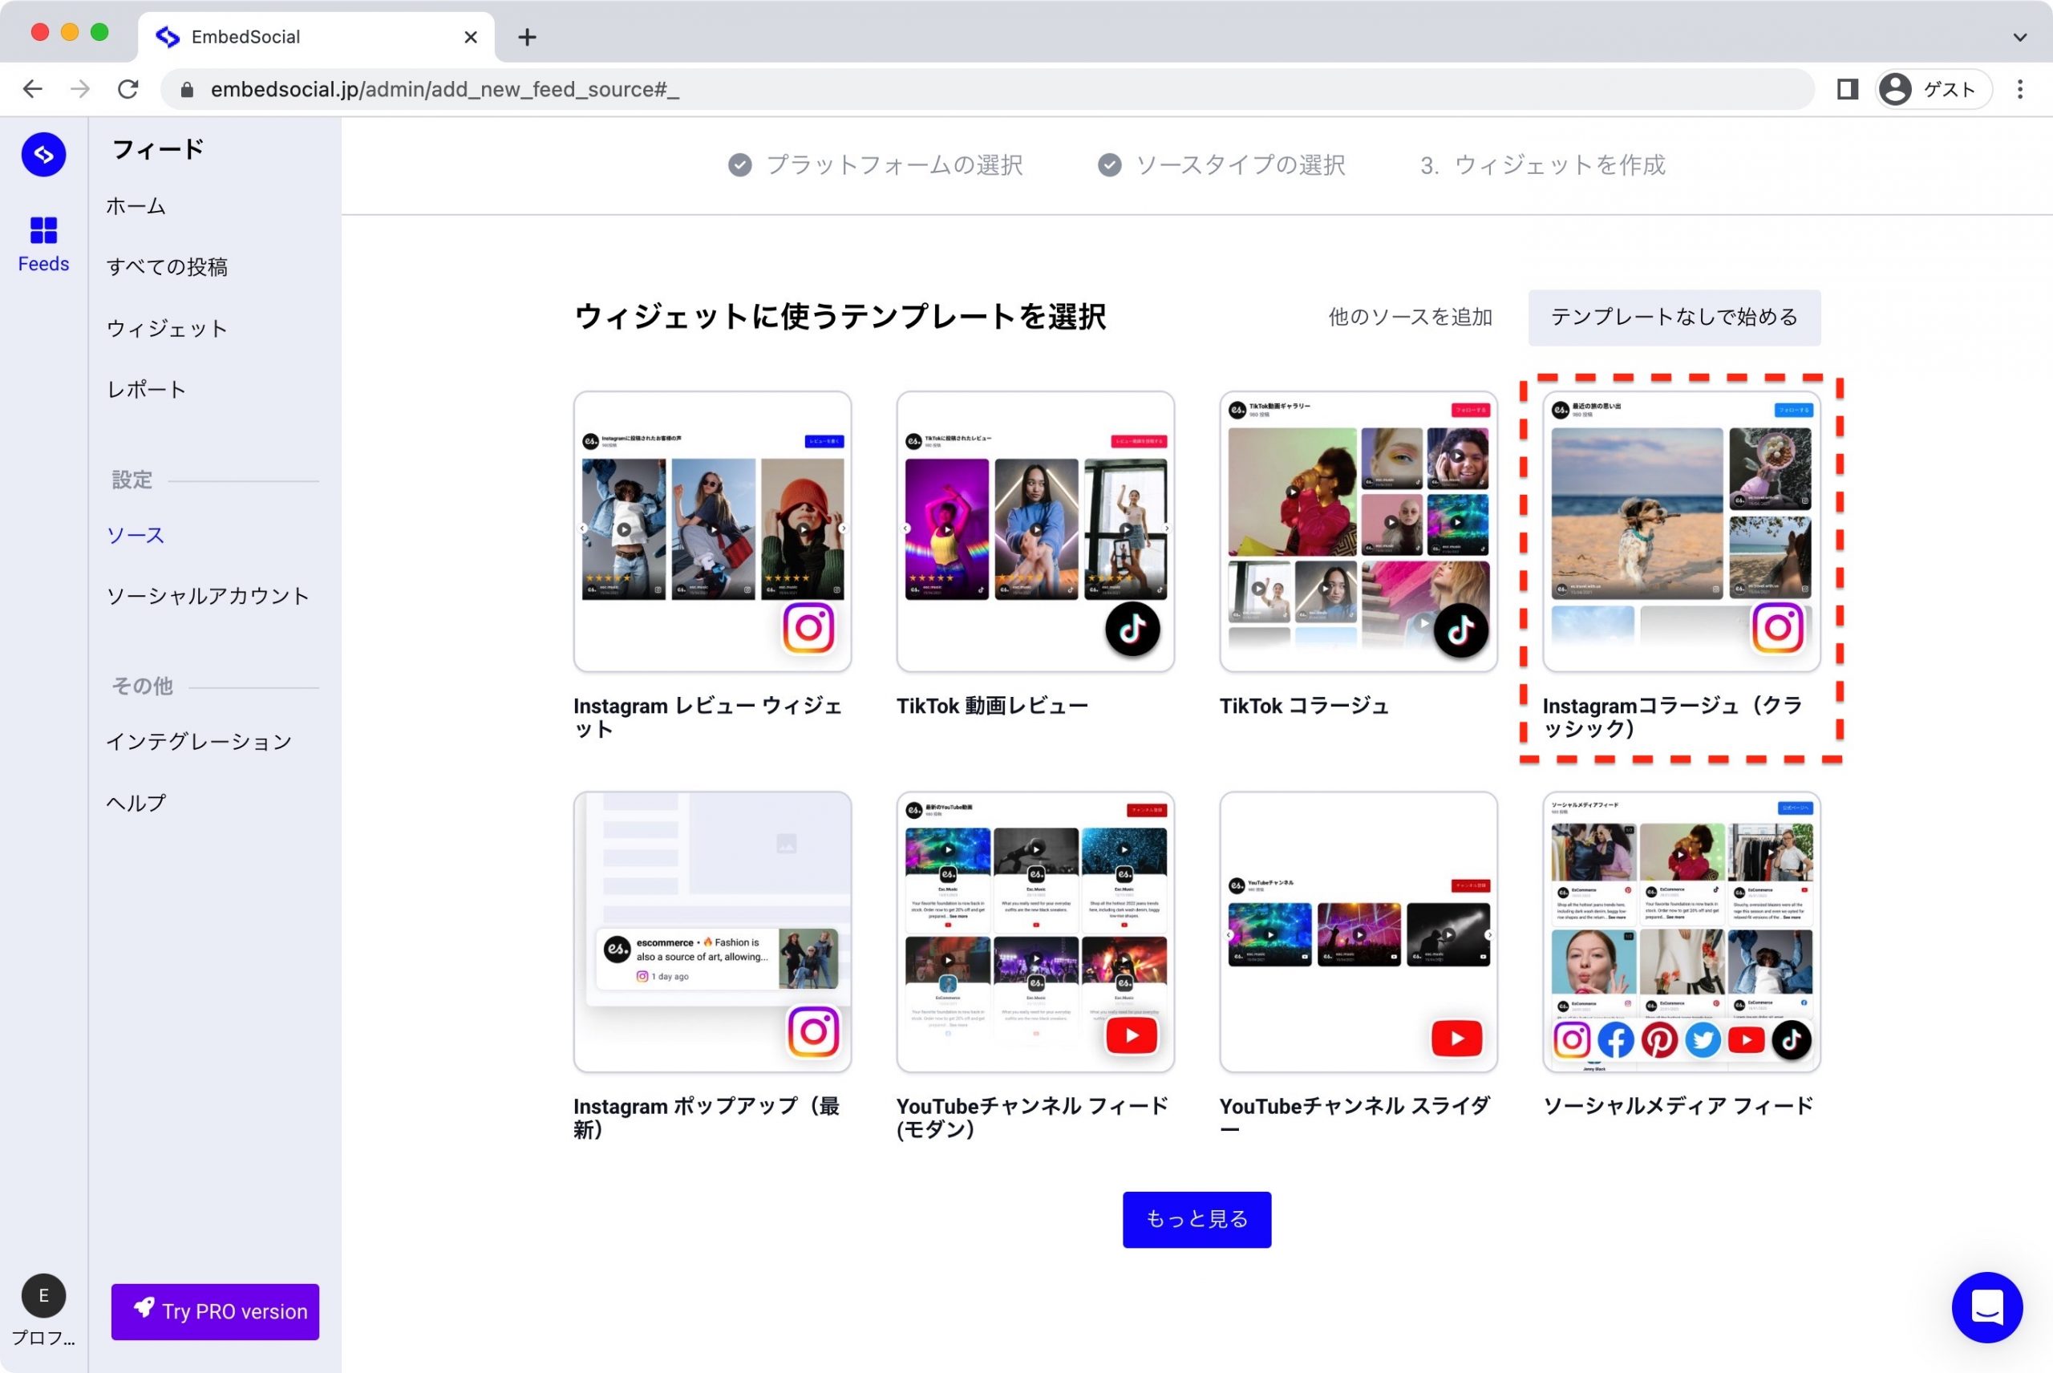Viewport: 2053px width, 1373px height.
Task: Click 他のソースを追加 link
Action: (1410, 317)
